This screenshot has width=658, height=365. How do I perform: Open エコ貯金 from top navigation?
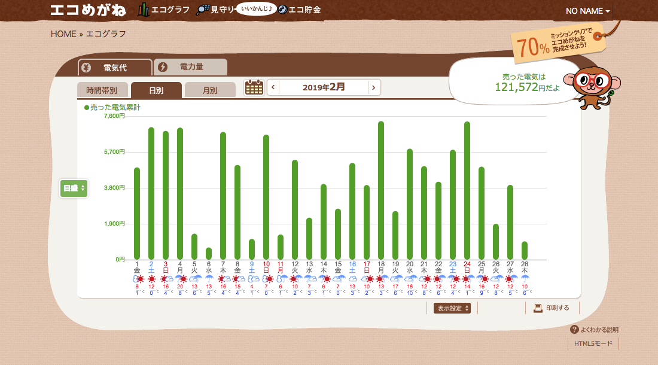[300, 10]
